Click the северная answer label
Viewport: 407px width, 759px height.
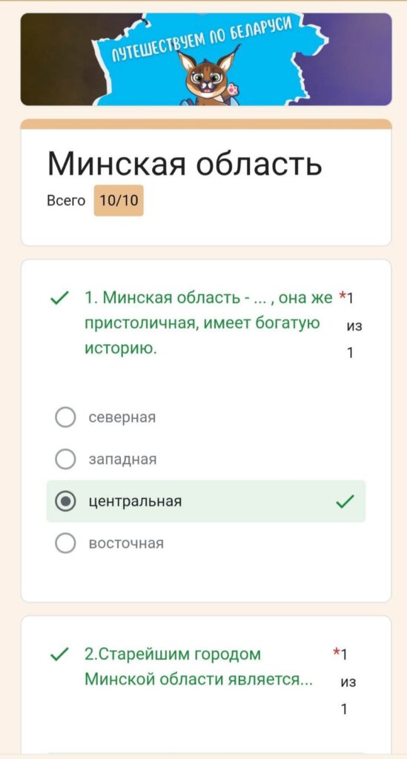click(122, 417)
